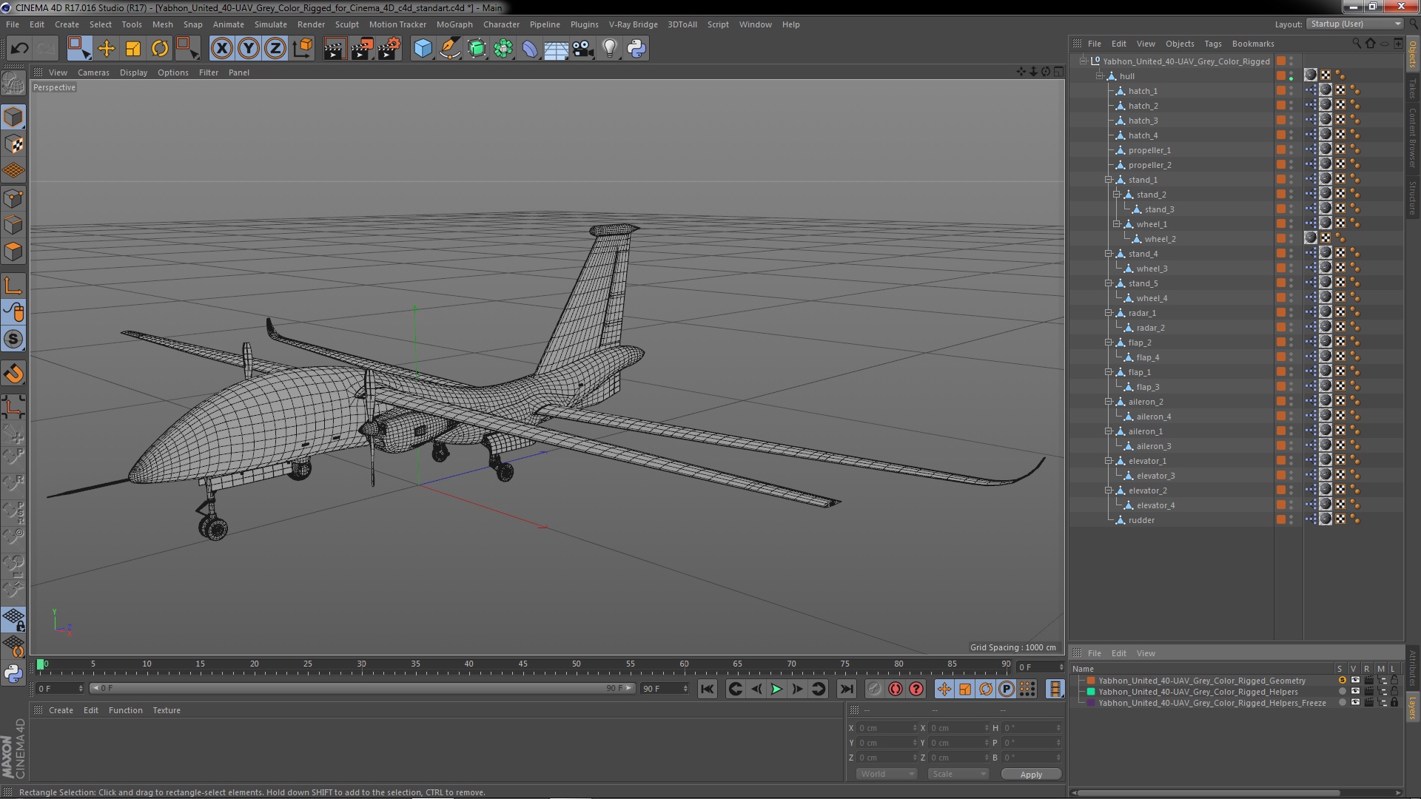This screenshot has width=1421, height=799.
Task: Select the Scale tool
Action: (133, 49)
